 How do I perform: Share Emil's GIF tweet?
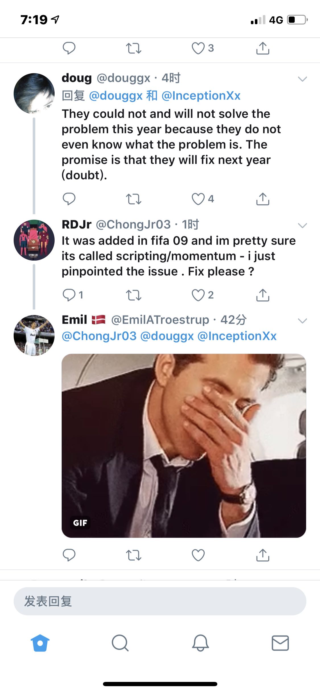(263, 555)
